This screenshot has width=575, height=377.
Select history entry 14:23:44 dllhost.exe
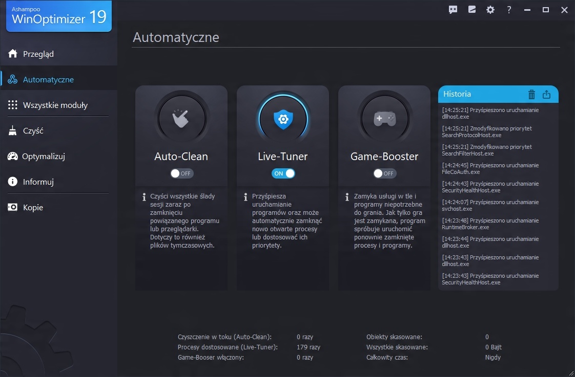click(490, 242)
